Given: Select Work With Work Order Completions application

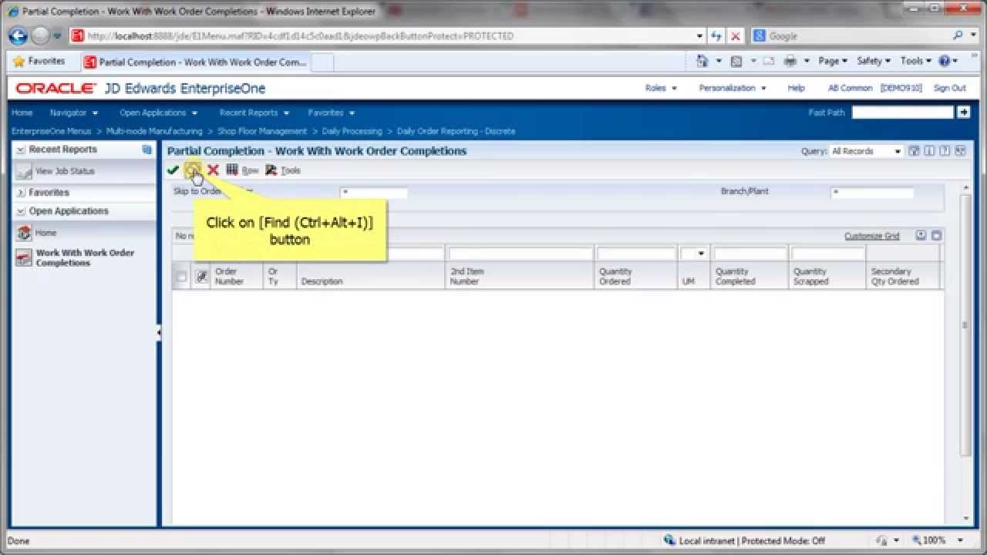Looking at the screenshot, I should click(x=85, y=257).
